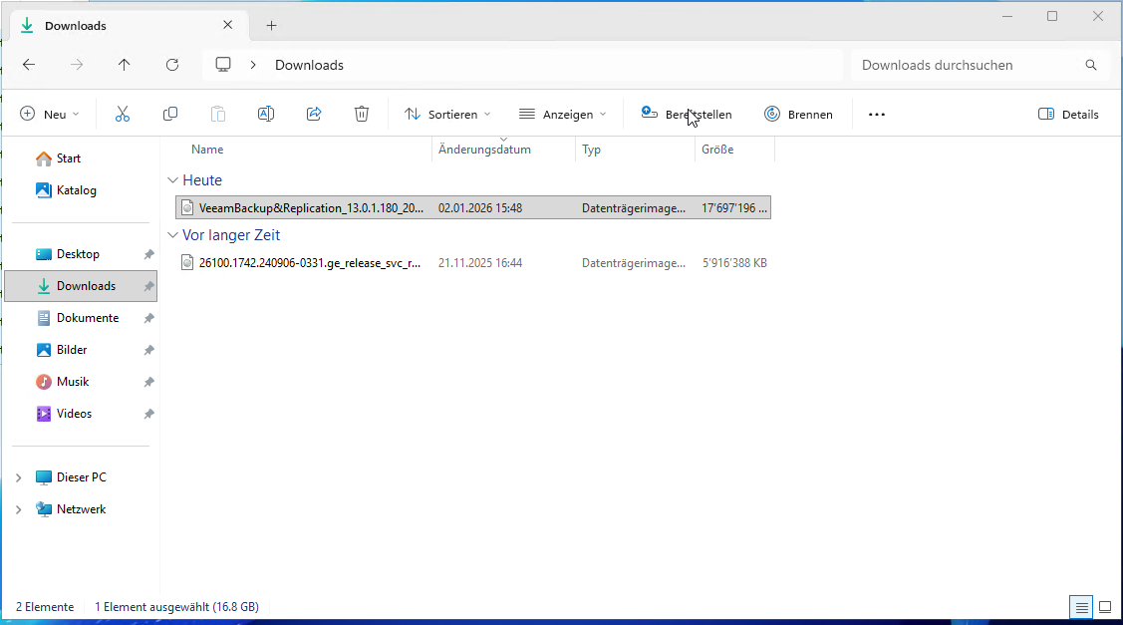1123x625 pixels.
Task: Open the Neu create menu button
Action: click(x=50, y=115)
